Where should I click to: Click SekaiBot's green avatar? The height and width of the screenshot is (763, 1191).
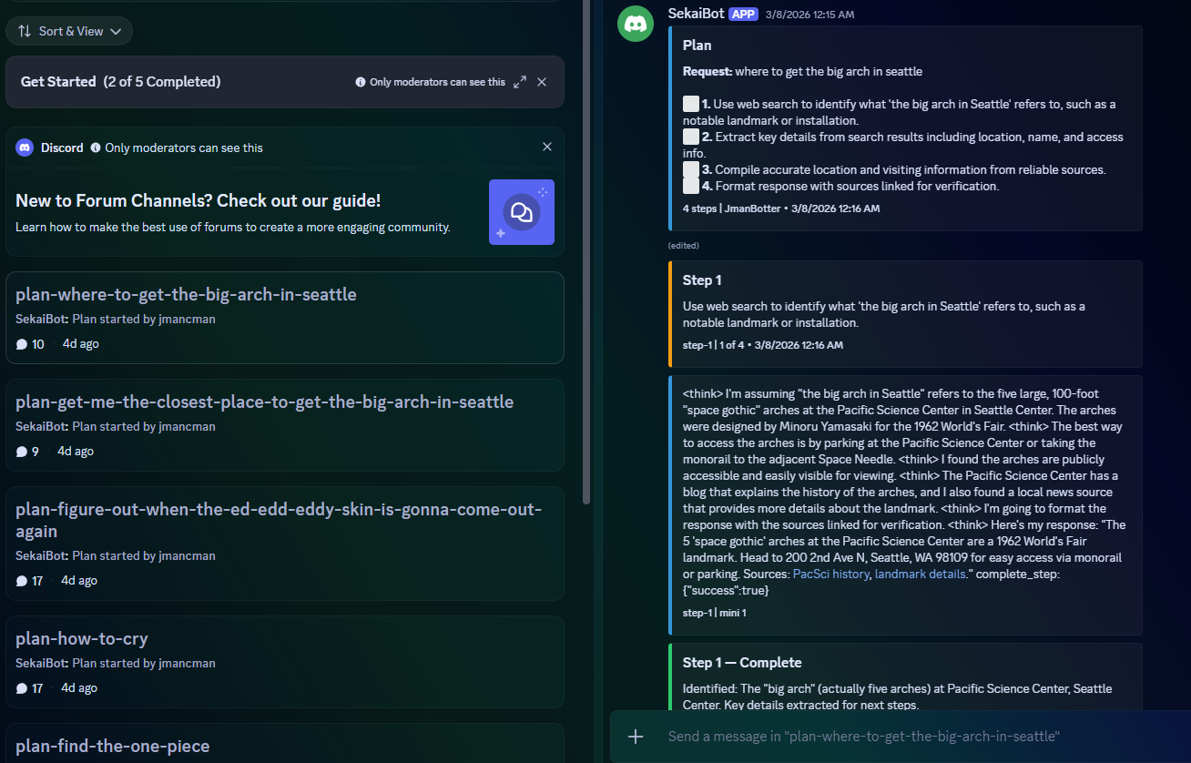point(636,23)
